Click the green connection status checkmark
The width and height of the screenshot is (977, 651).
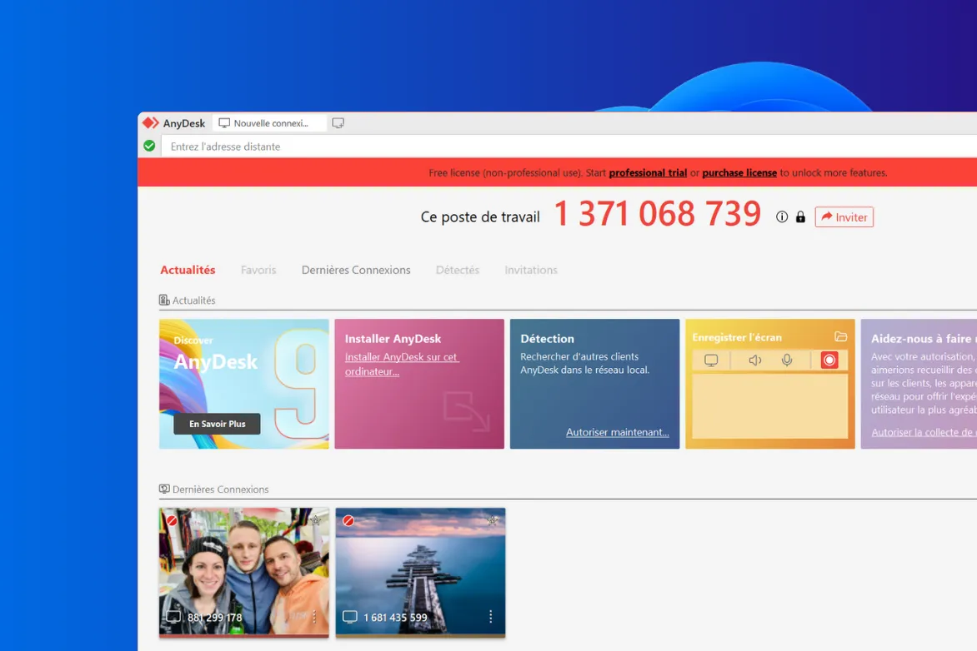coord(149,146)
